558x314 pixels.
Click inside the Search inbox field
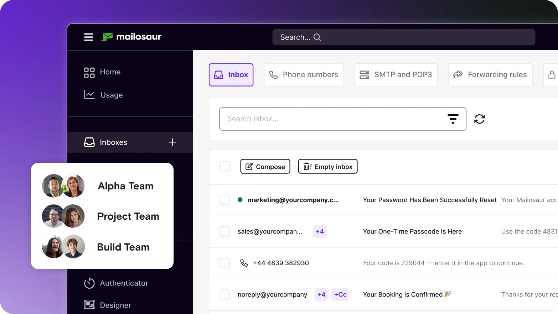pos(321,119)
